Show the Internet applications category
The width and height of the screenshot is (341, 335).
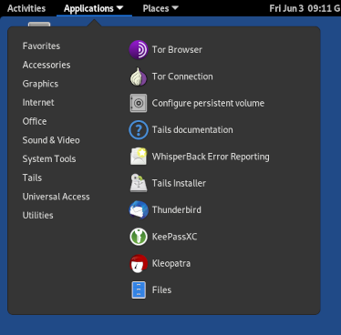[x=38, y=103]
